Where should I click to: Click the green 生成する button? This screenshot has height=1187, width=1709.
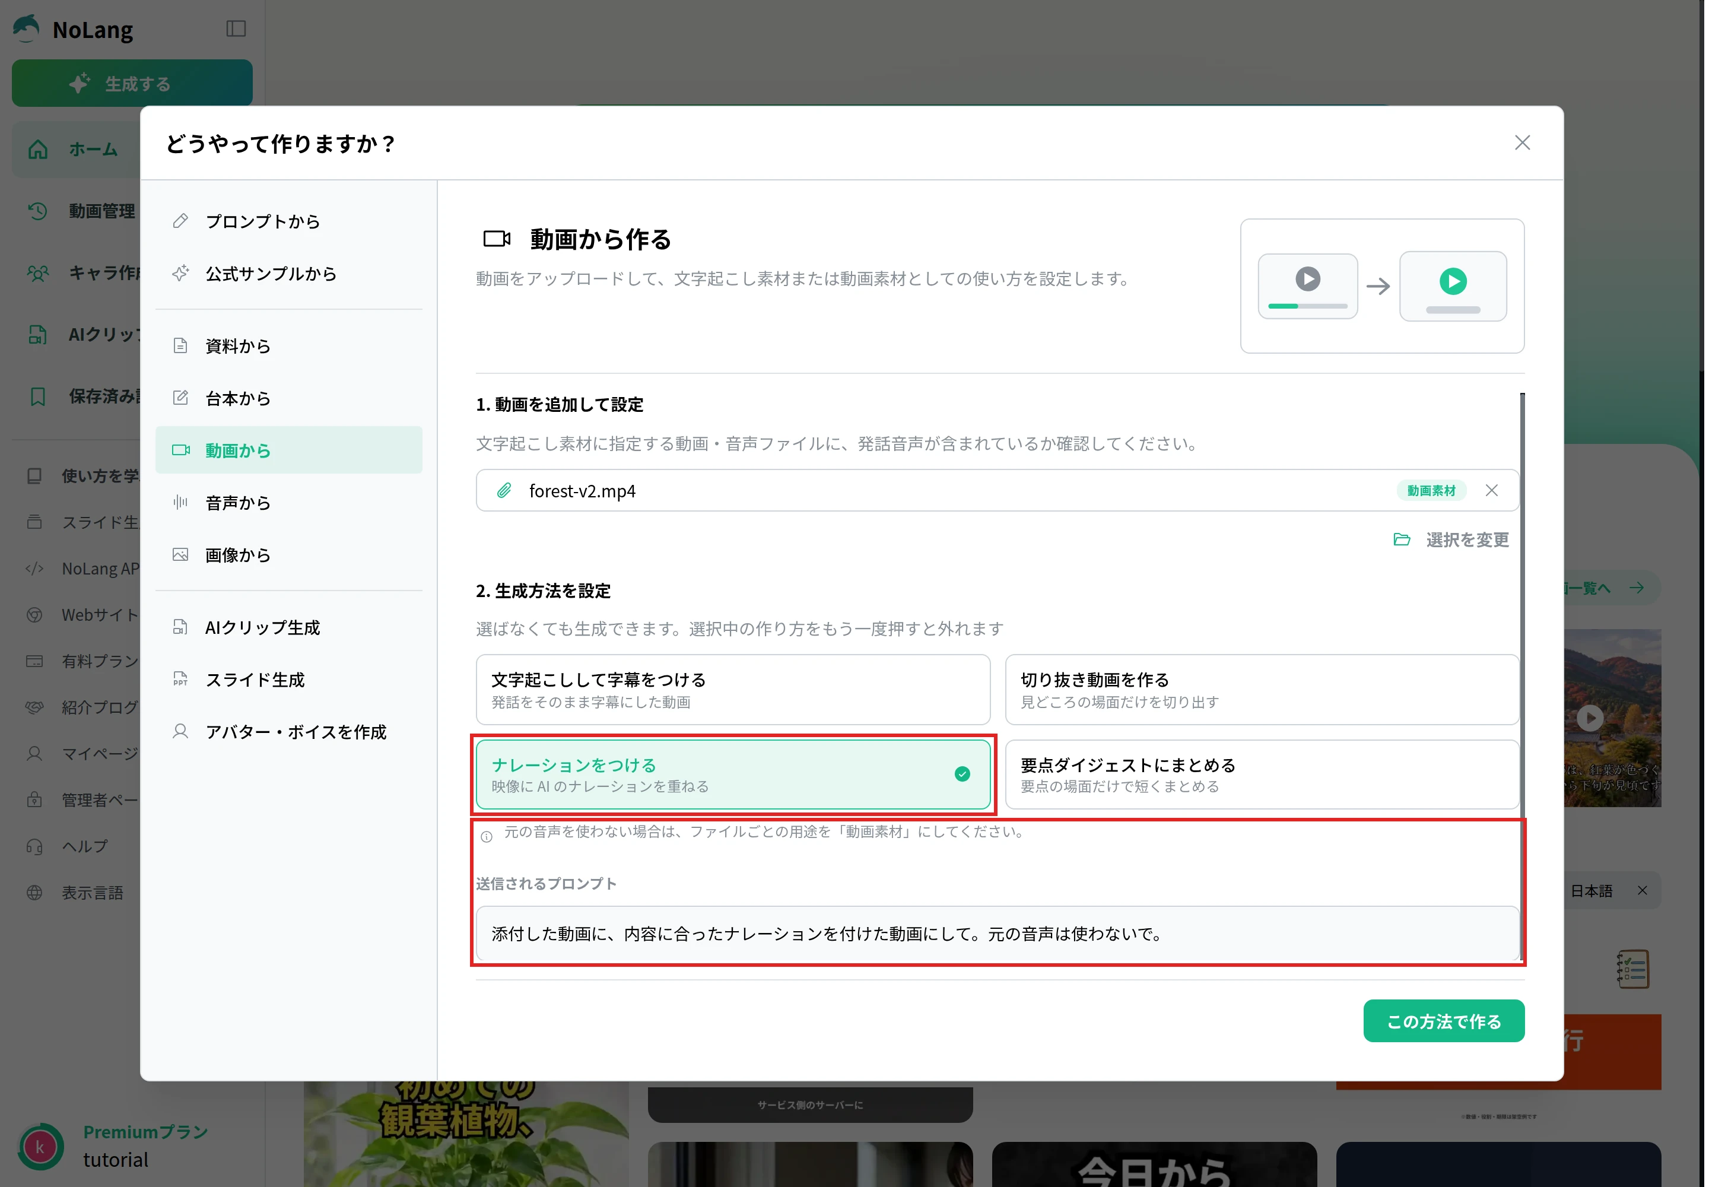(132, 83)
